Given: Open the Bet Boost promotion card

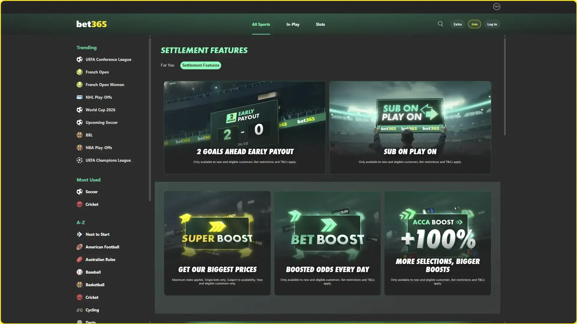Looking at the screenshot, I should (327, 243).
